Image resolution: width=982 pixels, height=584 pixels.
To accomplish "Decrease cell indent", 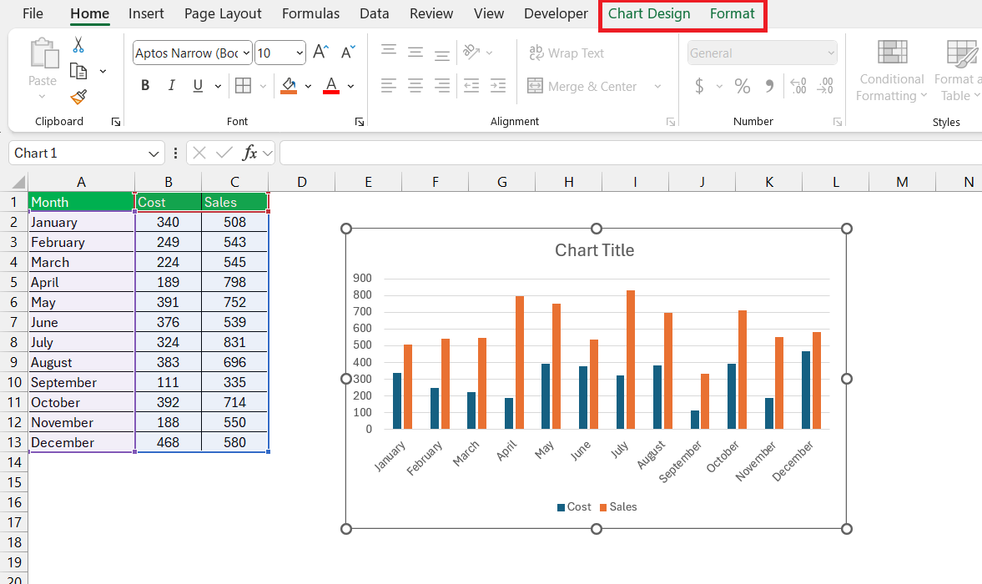I will [x=471, y=86].
